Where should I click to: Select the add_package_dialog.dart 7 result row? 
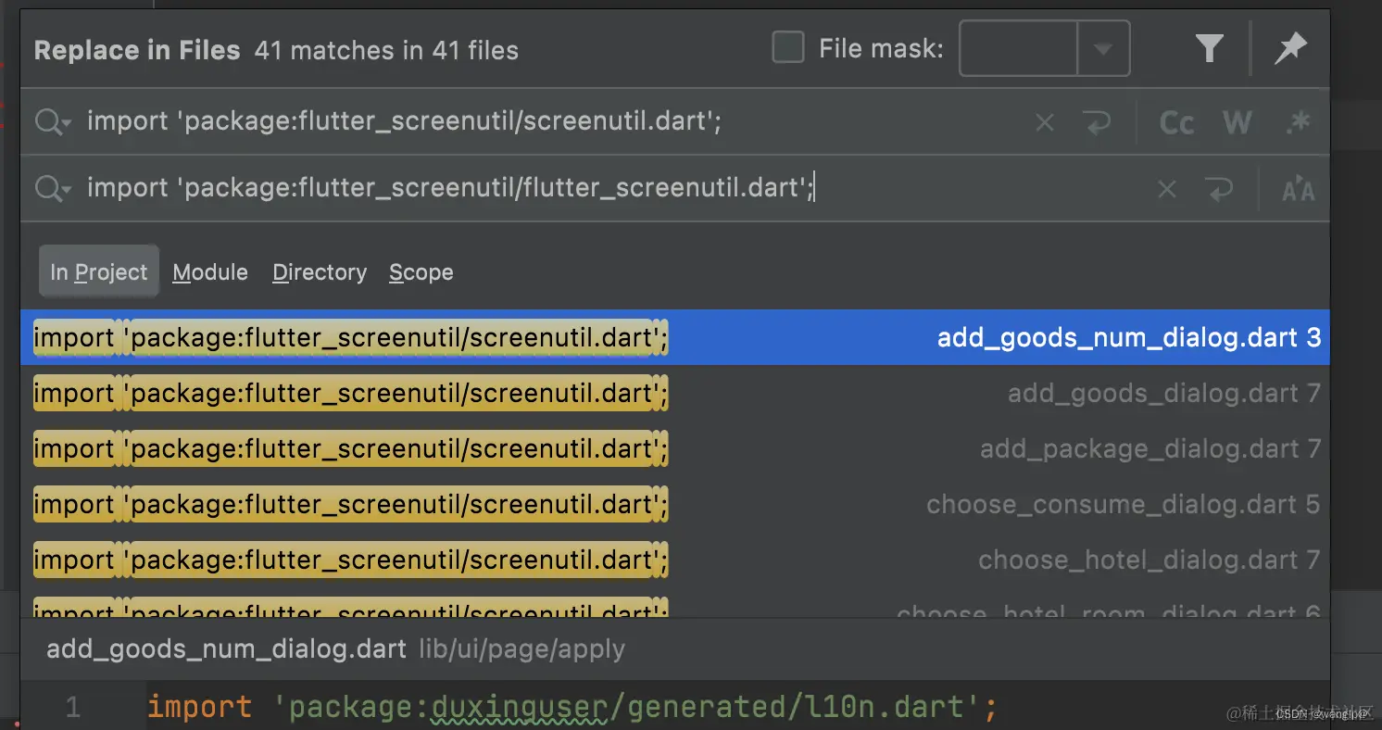pos(675,448)
